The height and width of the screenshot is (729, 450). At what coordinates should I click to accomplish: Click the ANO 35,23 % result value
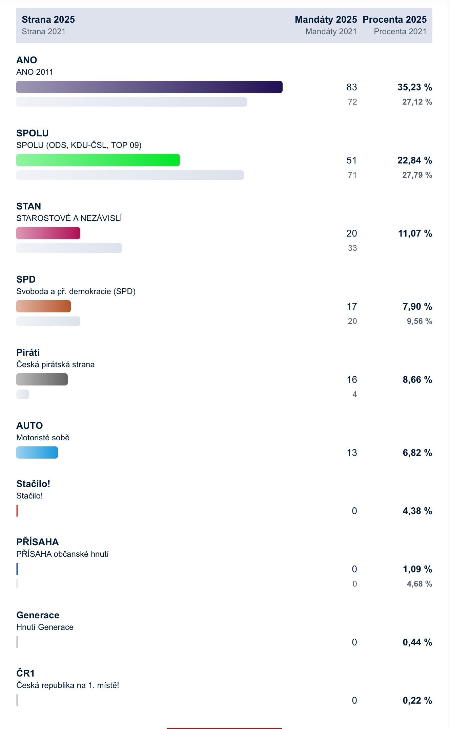coord(414,87)
